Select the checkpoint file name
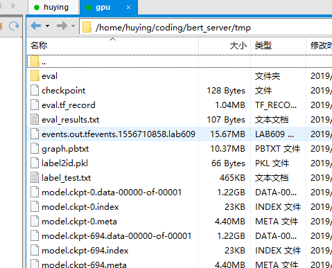The image size is (332, 268). [x=64, y=91]
